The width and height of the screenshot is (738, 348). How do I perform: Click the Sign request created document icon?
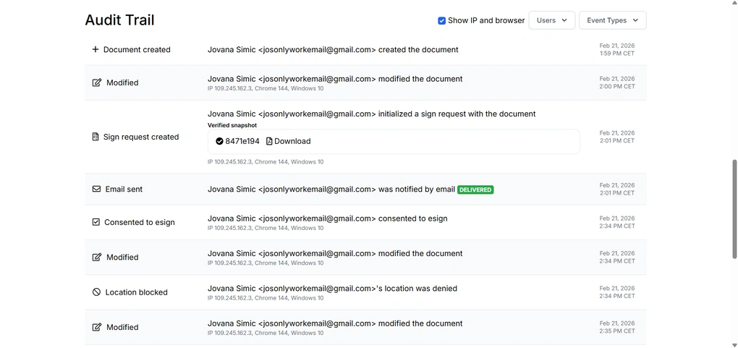(x=95, y=137)
